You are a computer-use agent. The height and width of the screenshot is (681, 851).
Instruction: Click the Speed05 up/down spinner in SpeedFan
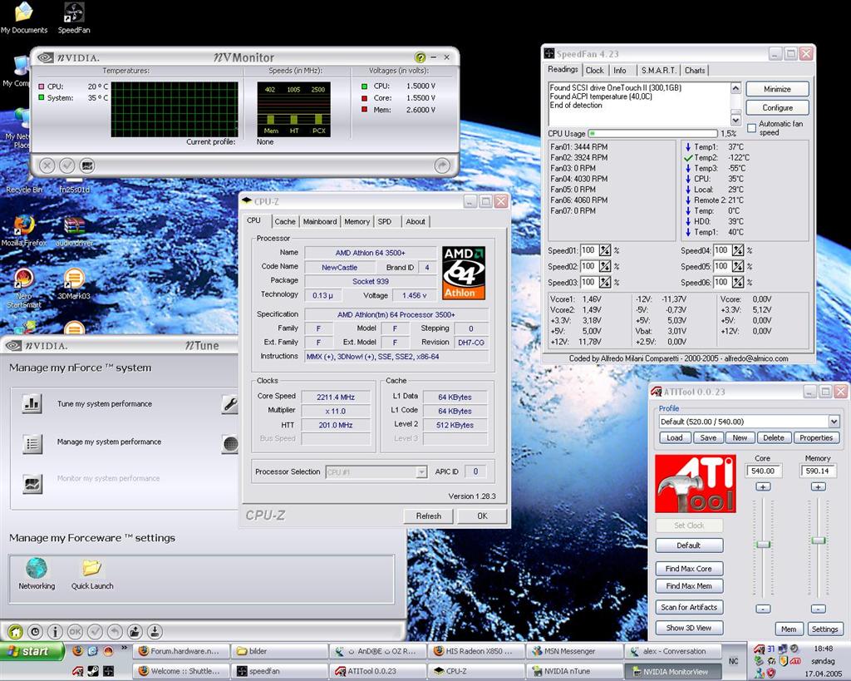click(x=738, y=267)
